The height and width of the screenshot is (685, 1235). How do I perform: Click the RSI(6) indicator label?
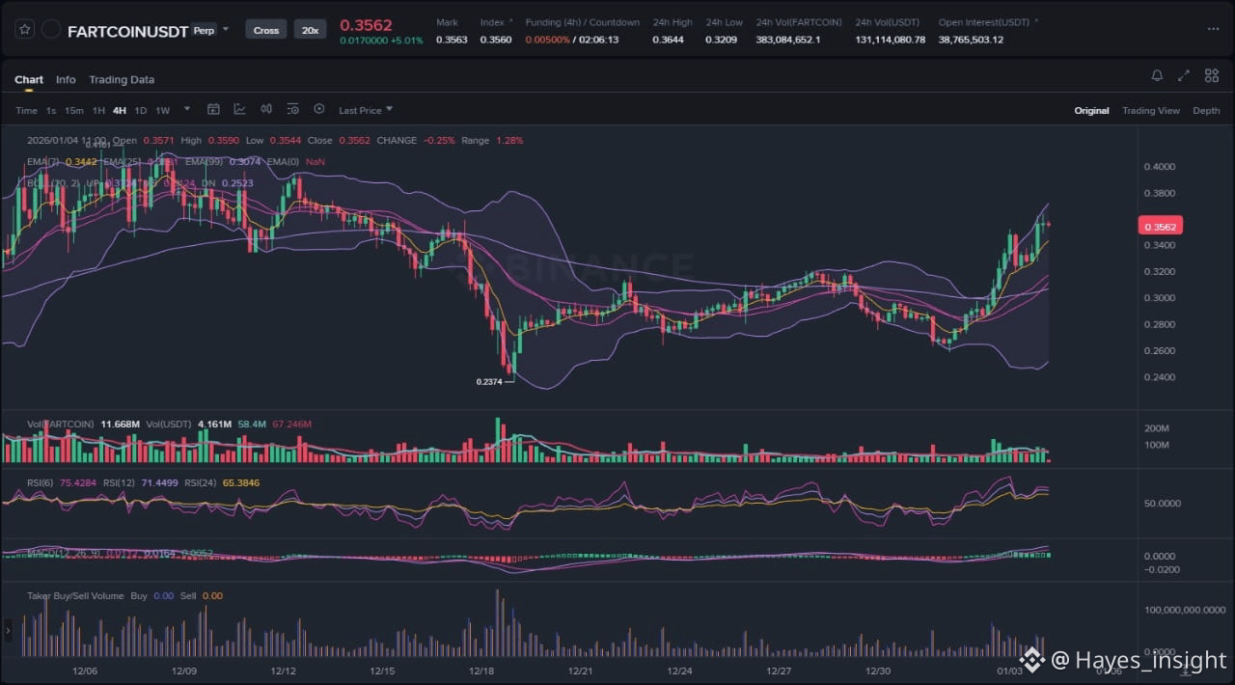(x=41, y=482)
